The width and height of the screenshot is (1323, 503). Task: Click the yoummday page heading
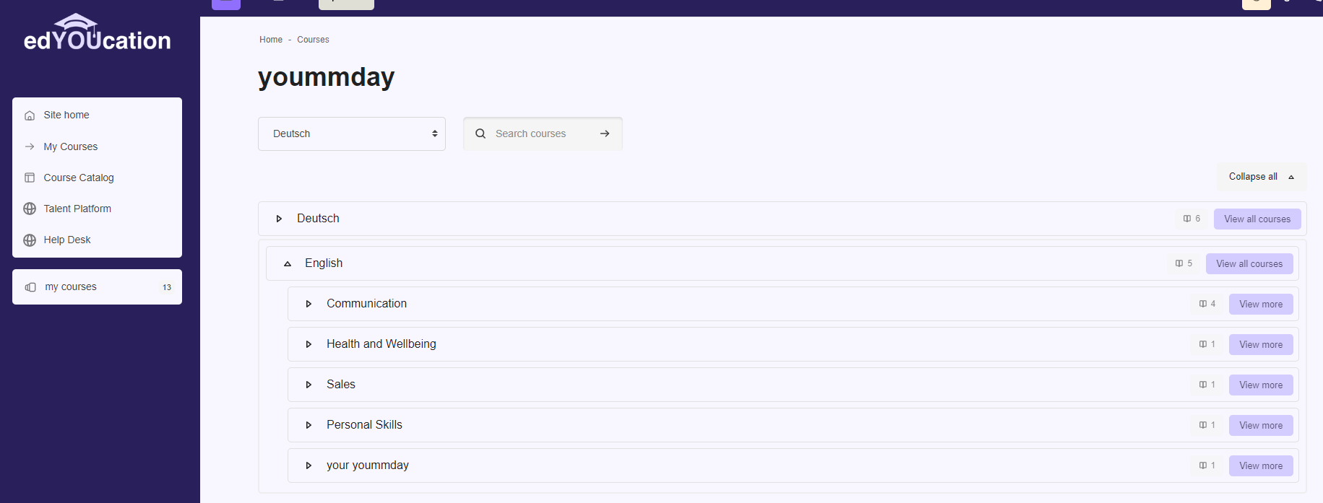327,76
